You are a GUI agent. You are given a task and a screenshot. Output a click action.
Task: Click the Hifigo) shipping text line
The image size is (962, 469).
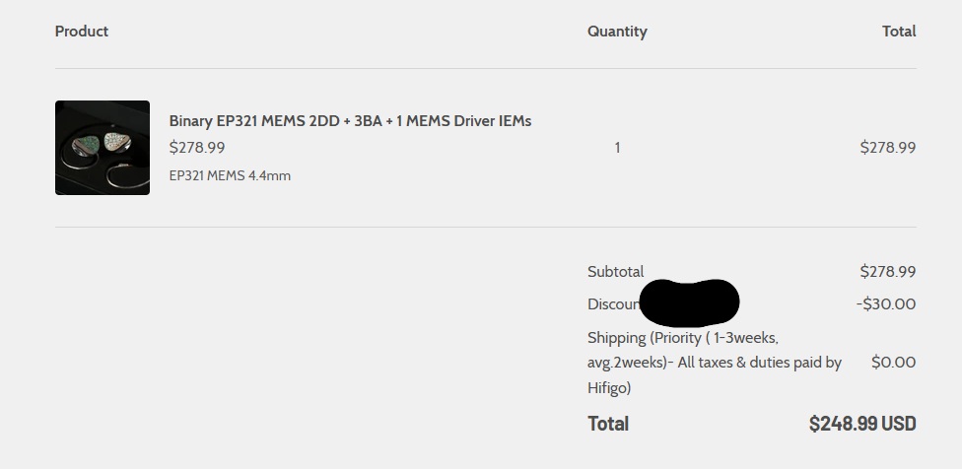(x=609, y=388)
